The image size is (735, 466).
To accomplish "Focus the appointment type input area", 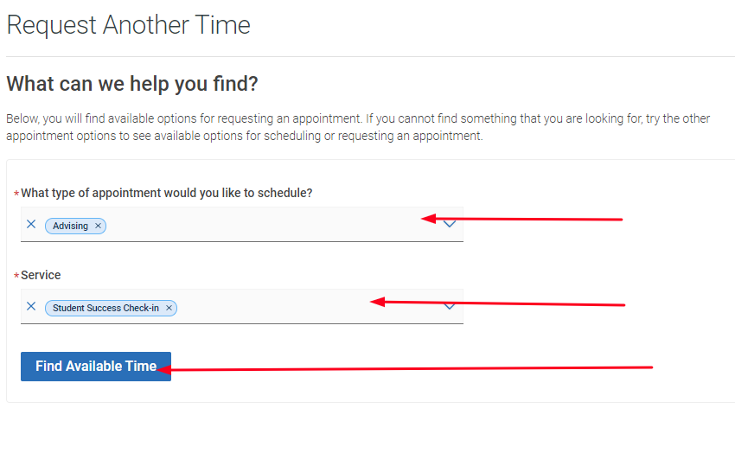I will [259, 225].
